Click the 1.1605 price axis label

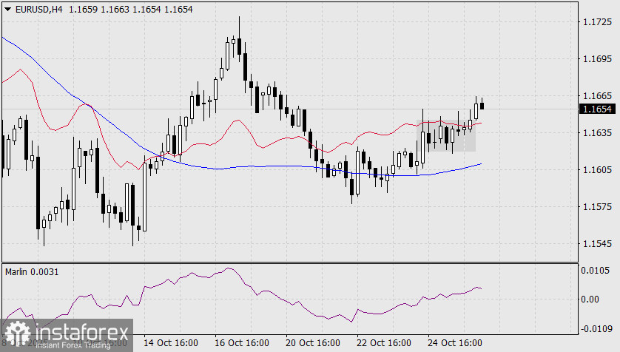(597, 169)
